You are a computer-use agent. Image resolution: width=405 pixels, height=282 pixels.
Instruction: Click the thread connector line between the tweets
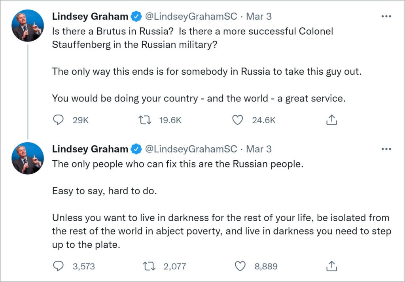(x=28, y=91)
